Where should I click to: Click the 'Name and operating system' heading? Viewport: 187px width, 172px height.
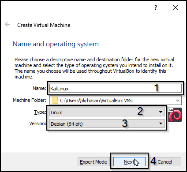[x=56, y=44]
